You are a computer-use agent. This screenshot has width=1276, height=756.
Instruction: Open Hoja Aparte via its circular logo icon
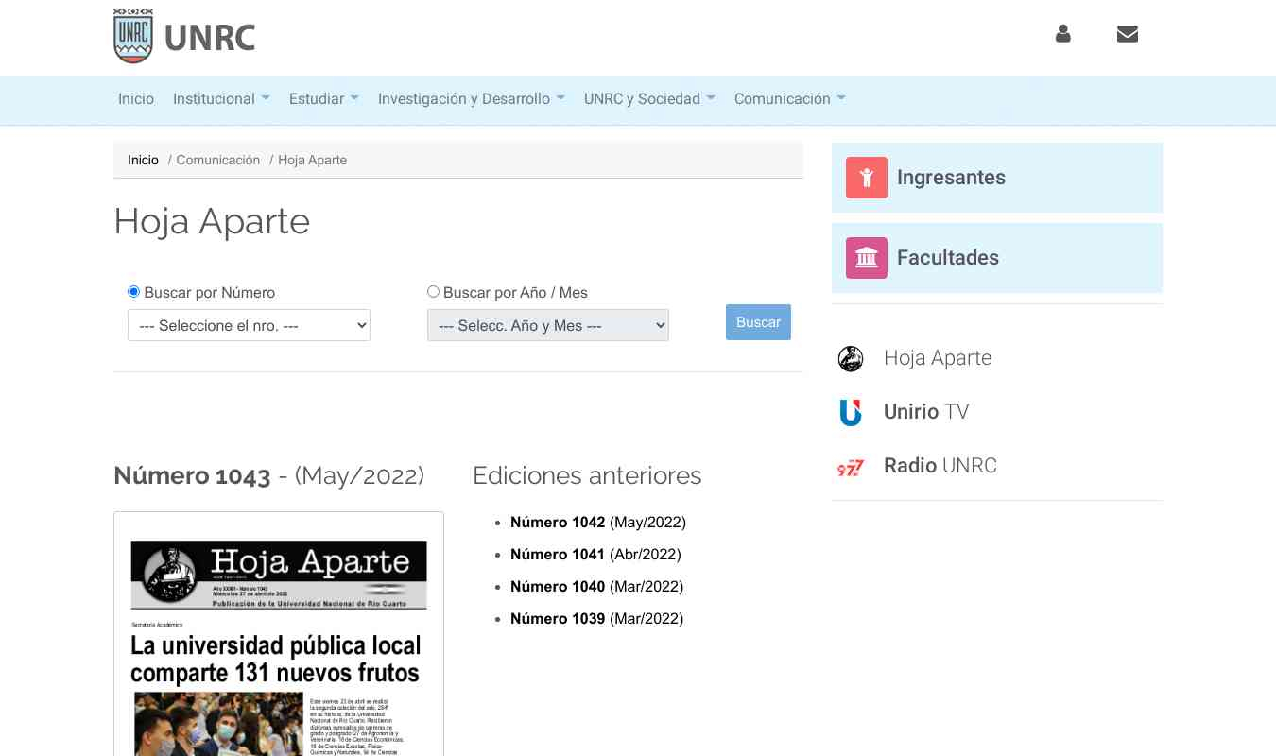coord(850,359)
